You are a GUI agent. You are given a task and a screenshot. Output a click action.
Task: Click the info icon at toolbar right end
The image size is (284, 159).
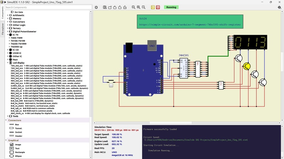[x=279, y=7]
